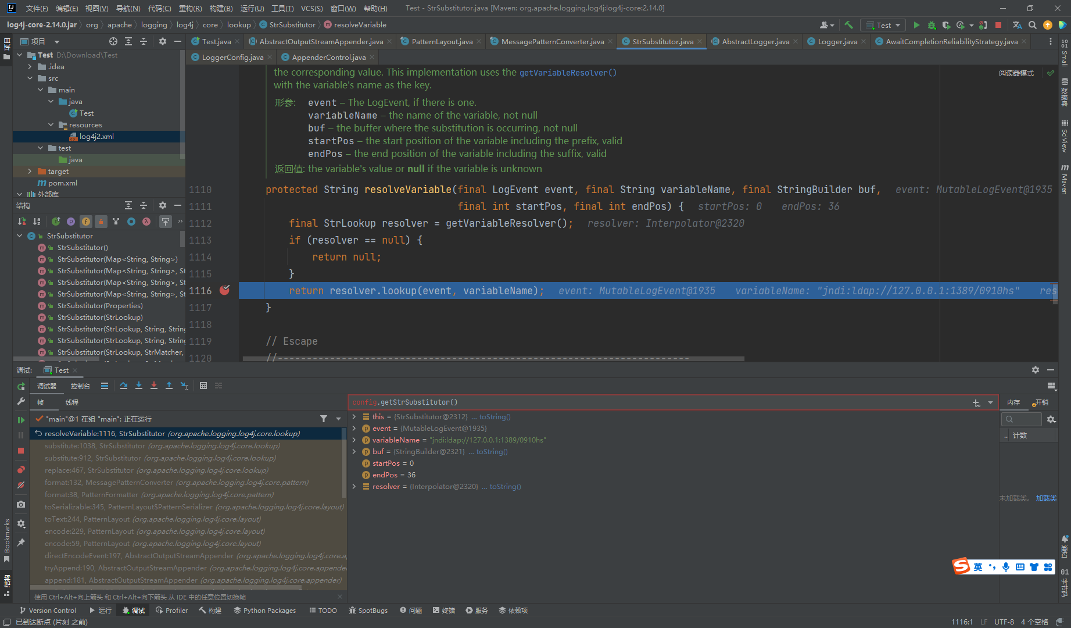Image resolution: width=1071 pixels, height=628 pixels.
Task: Open the Version Control tool window
Action: click(48, 611)
